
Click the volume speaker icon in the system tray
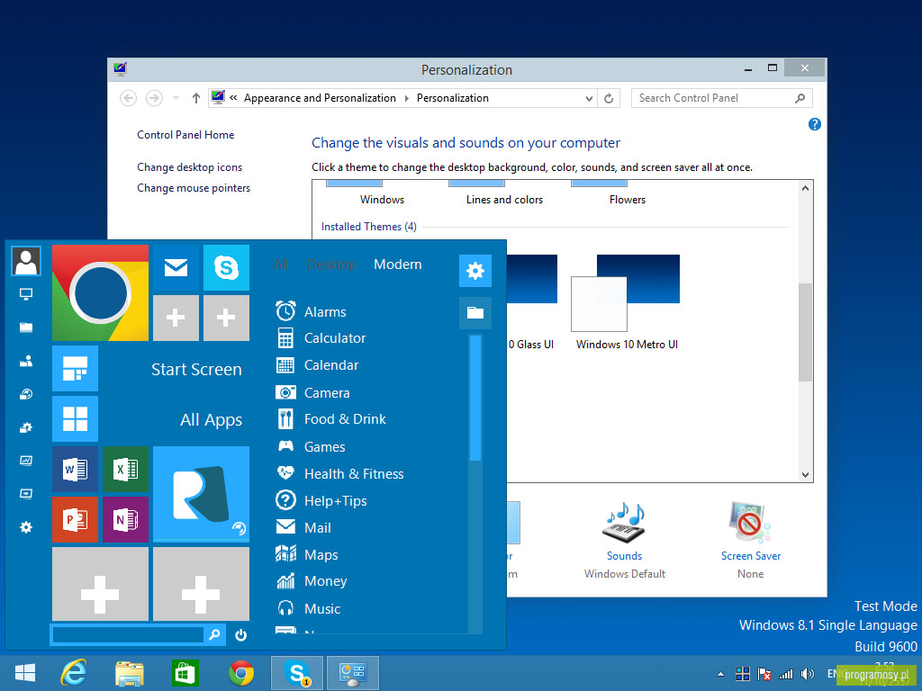click(807, 674)
